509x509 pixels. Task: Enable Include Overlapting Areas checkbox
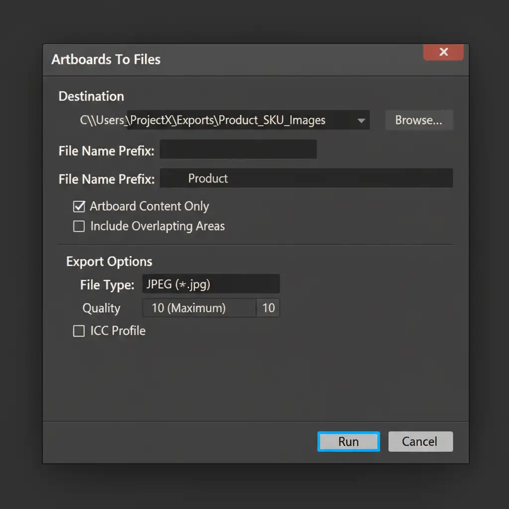pyautogui.click(x=79, y=226)
